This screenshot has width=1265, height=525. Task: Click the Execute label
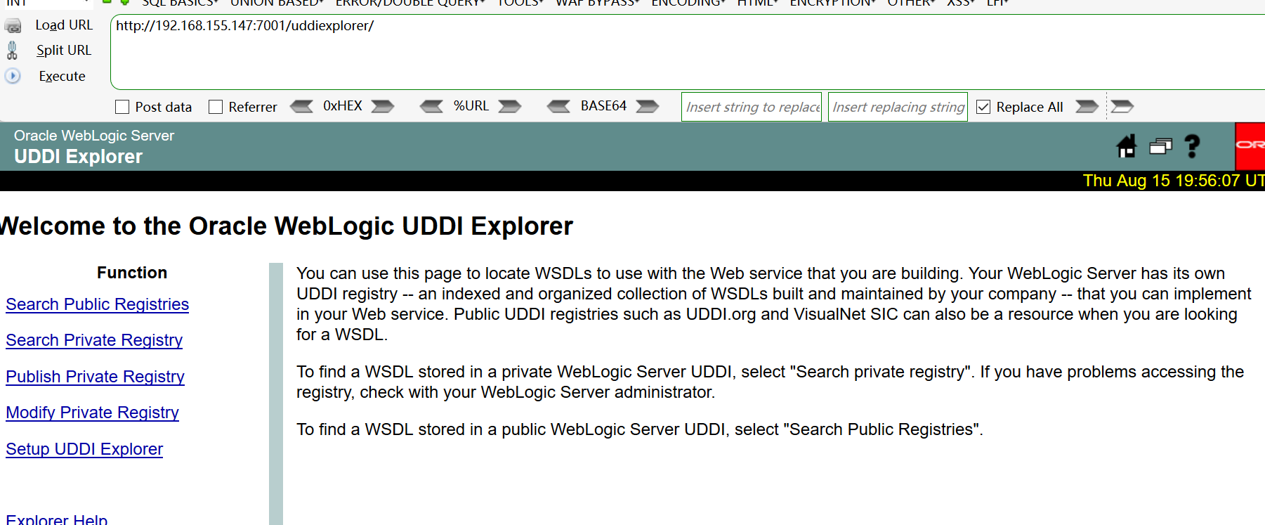(x=62, y=76)
